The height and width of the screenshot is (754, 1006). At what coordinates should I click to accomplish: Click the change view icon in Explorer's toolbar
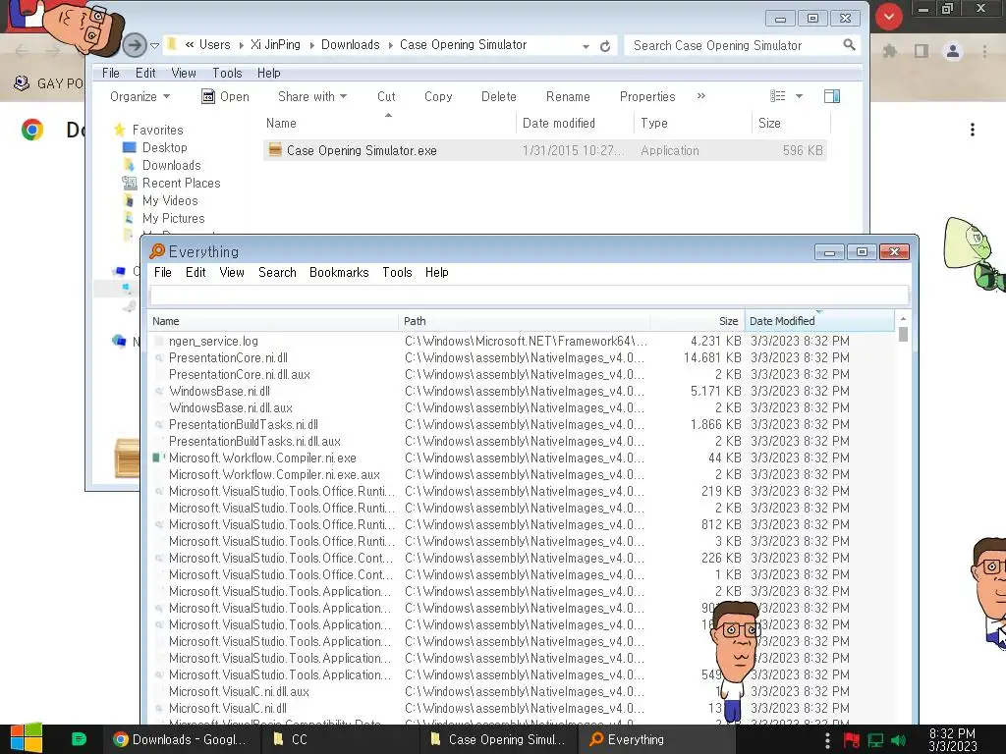(x=778, y=96)
